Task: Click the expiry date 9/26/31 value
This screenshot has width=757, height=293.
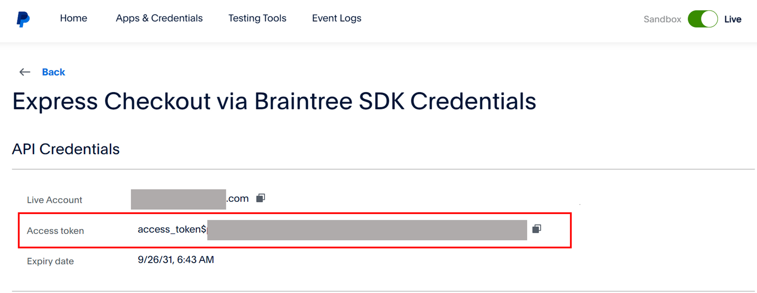Action: tap(175, 260)
